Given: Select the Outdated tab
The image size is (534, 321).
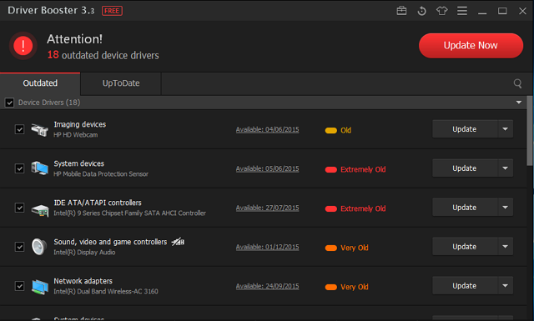Looking at the screenshot, I should (x=40, y=83).
